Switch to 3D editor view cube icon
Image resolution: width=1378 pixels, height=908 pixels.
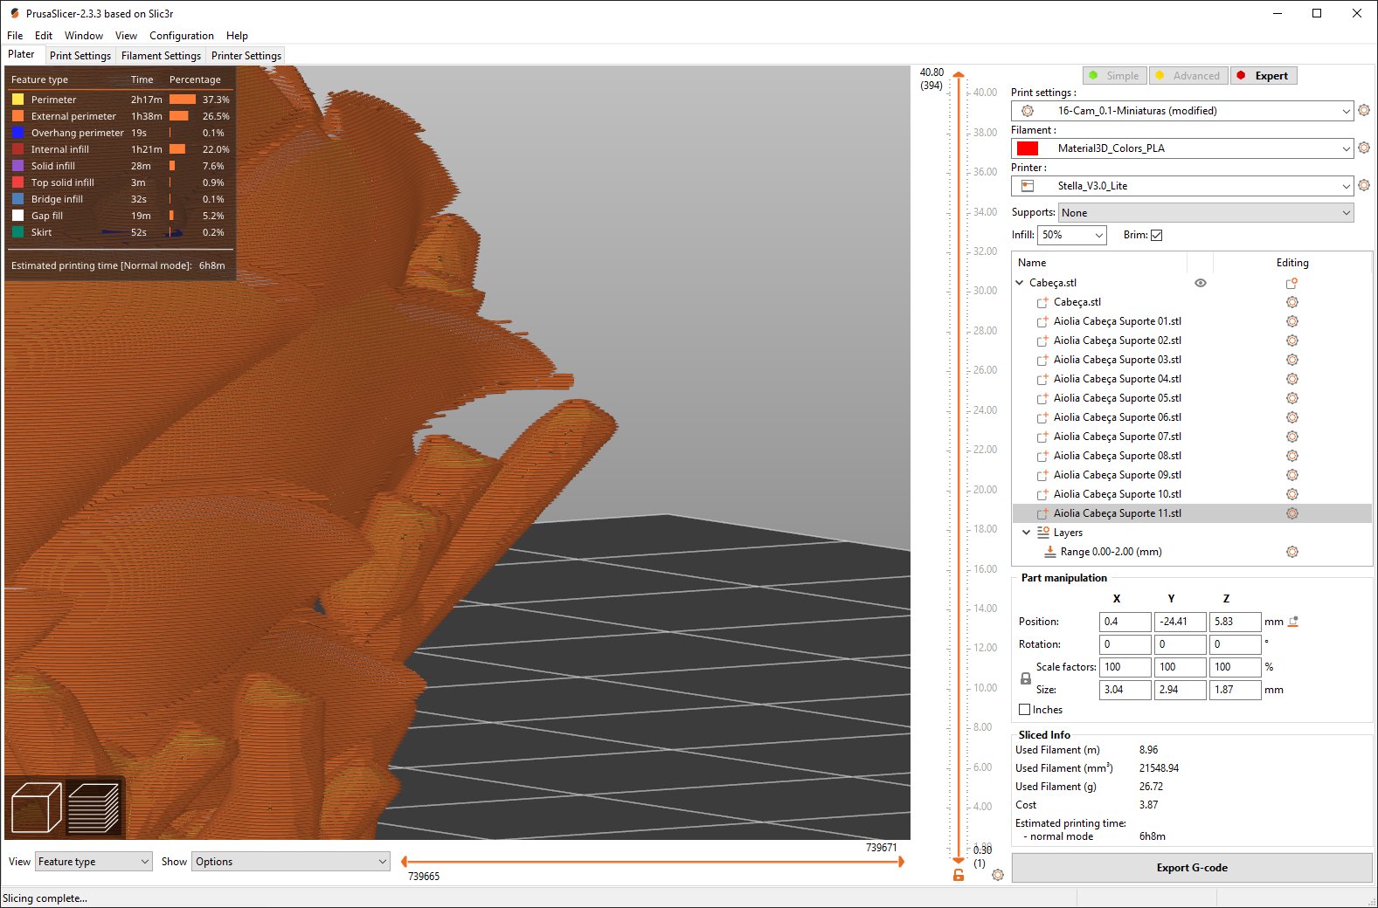(36, 808)
